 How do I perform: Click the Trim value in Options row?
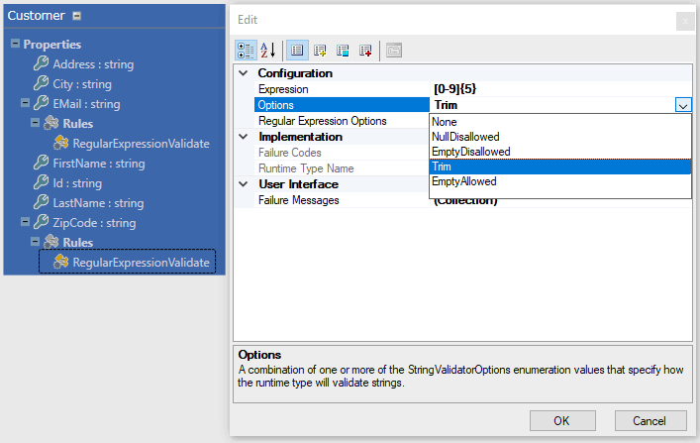pos(446,105)
